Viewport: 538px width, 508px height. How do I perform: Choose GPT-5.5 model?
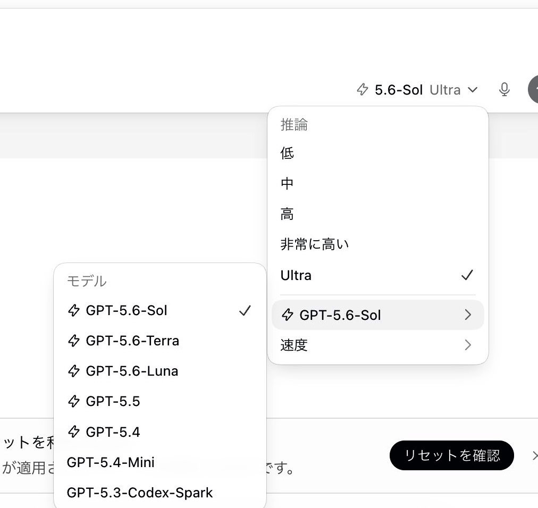pyautogui.click(x=160, y=401)
